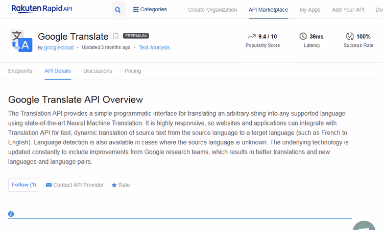Screen dimensions: 383x230
Task: Click the FREEMIUM badge
Action: pyautogui.click(x=136, y=36)
